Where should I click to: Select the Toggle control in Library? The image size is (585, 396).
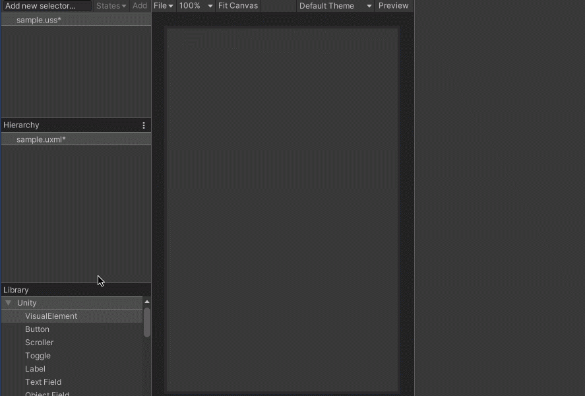pyautogui.click(x=38, y=356)
